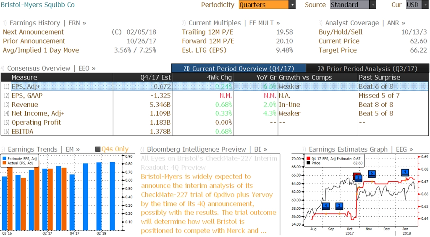Click the 0.672 EPS estimate value
The height and width of the screenshot is (237, 430).
click(x=162, y=87)
